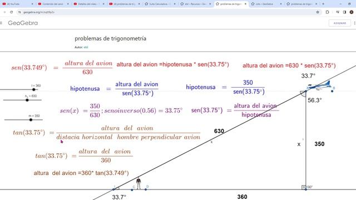Close the active 'problemas de trigonometría' tab

(x=245, y=4)
